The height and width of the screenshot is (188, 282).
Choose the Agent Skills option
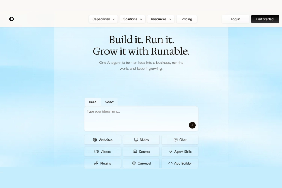coord(180,152)
